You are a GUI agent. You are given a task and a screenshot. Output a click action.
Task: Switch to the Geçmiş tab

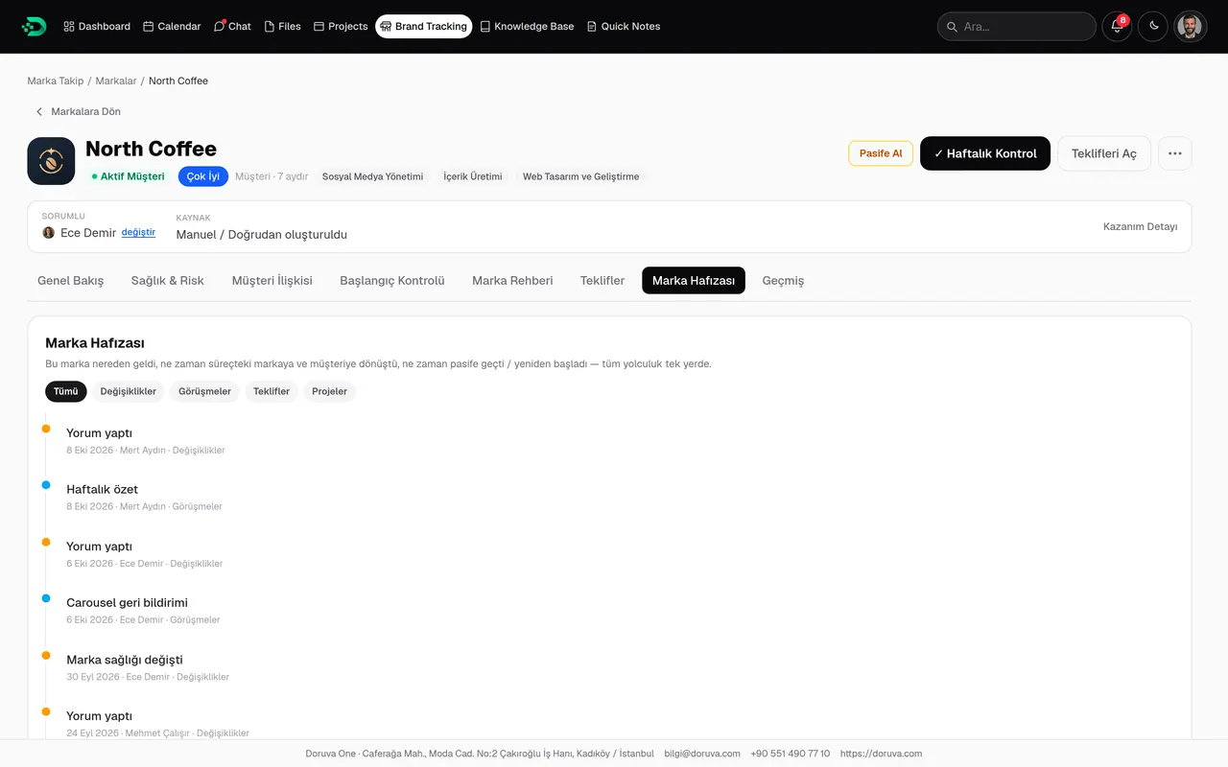tap(783, 281)
